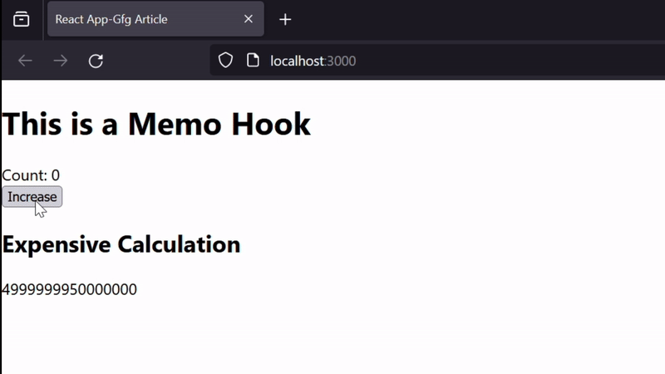Click the 'This is a Memo Hook' heading

point(156,124)
